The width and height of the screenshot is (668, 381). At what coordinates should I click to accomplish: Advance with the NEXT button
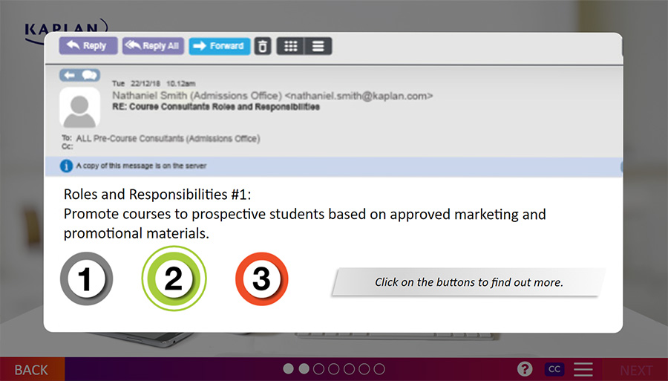pyautogui.click(x=636, y=370)
